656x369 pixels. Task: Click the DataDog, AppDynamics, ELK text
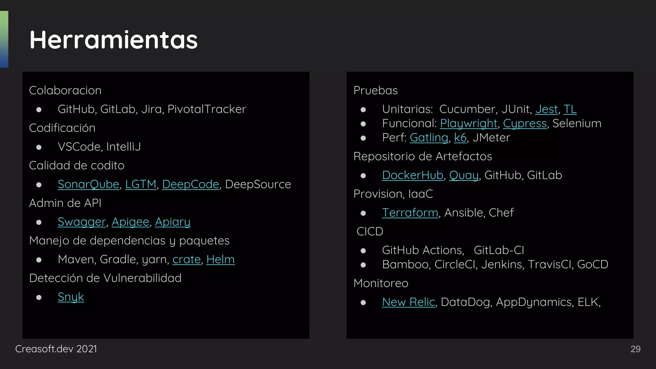coord(521,302)
